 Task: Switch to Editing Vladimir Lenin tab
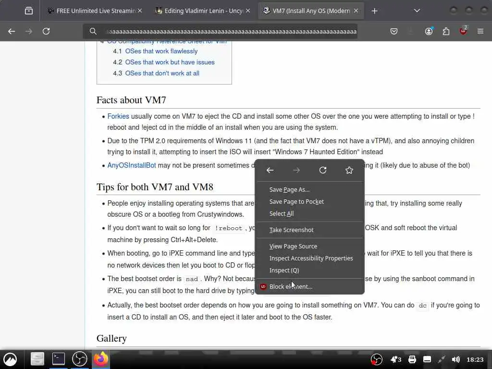[203, 11]
